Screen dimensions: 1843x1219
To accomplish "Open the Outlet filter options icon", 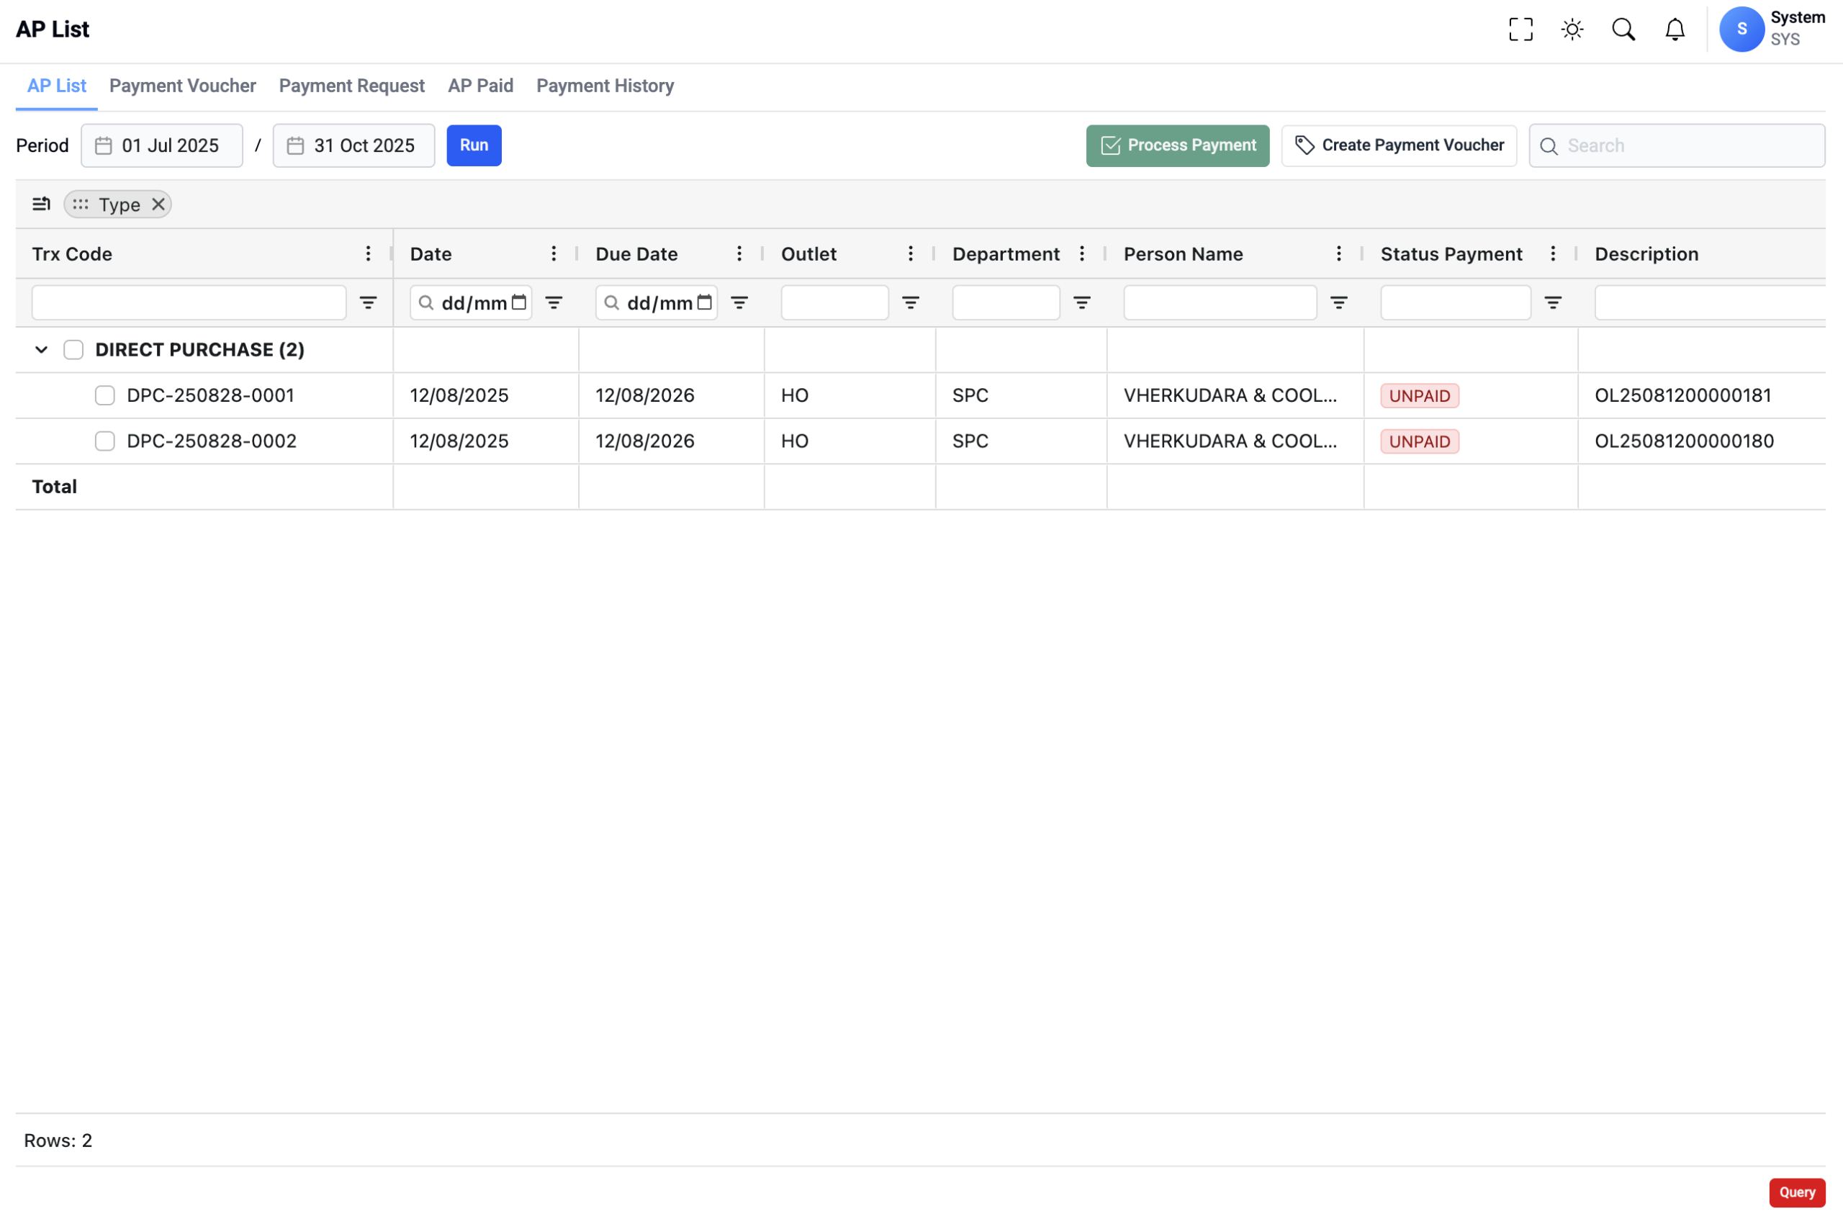I will [x=910, y=302].
